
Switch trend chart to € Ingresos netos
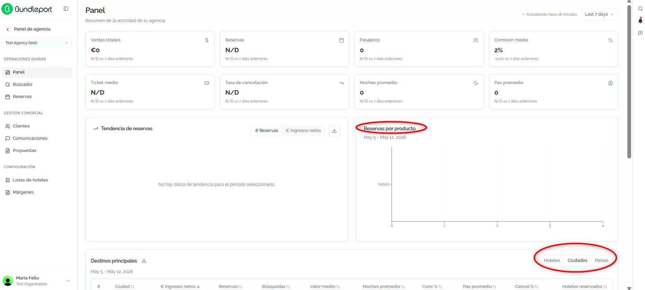pyautogui.click(x=303, y=131)
